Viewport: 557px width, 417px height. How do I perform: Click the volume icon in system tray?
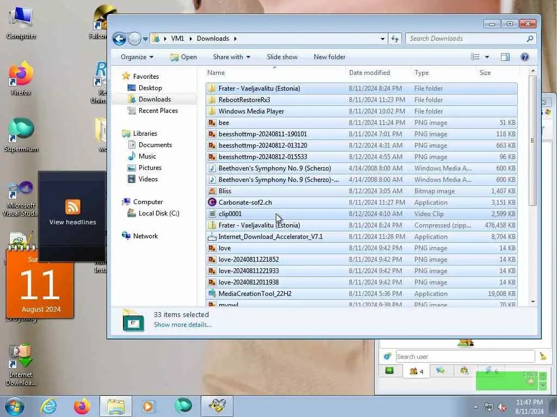point(502,407)
